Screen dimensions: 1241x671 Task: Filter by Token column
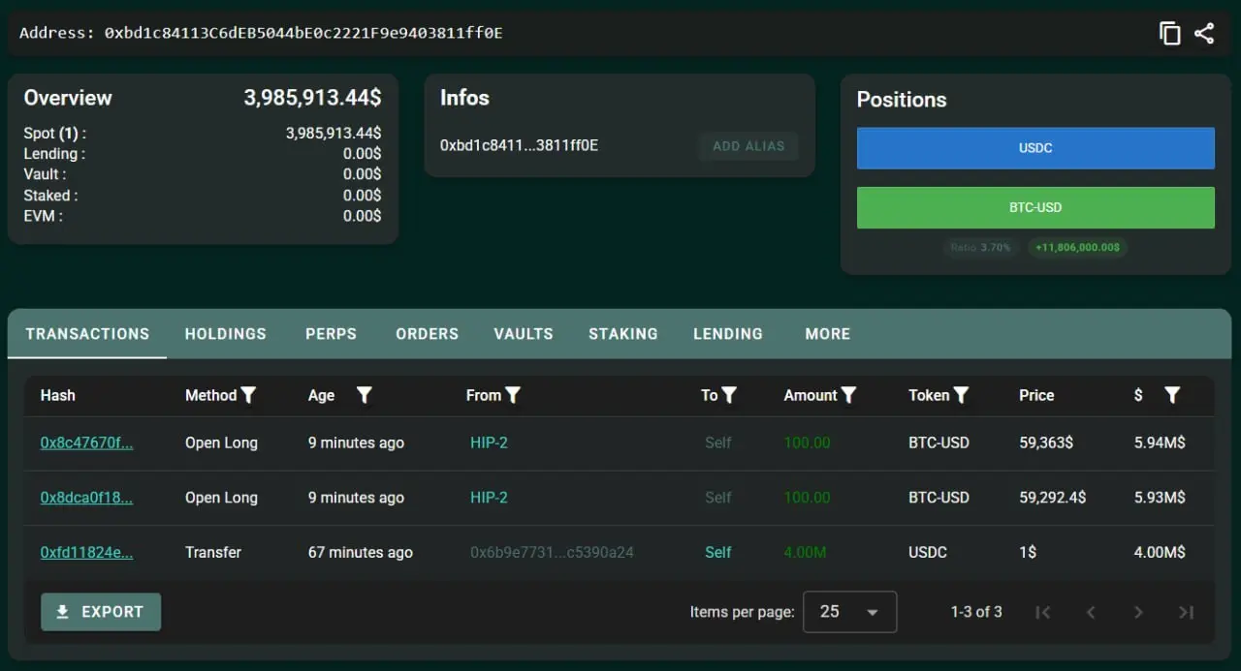click(x=961, y=395)
